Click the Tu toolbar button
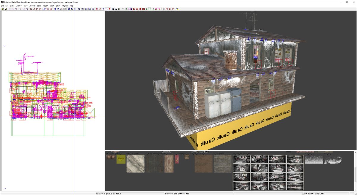This screenshot has height=195, width=357. pyautogui.click(x=163, y=9)
